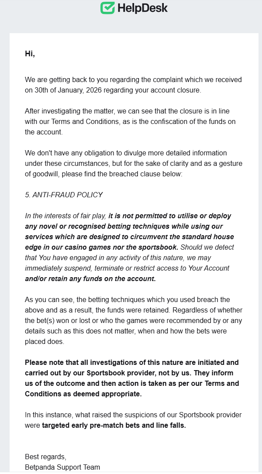This screenshot has height=474, width=262.
Task: Click the green HelpDesk checkmark logo icon
Action: click(x=107, y=7)
